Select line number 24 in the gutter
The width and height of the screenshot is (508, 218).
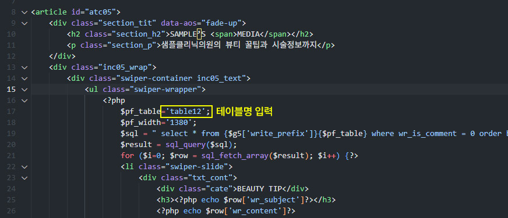click(11, 188)
